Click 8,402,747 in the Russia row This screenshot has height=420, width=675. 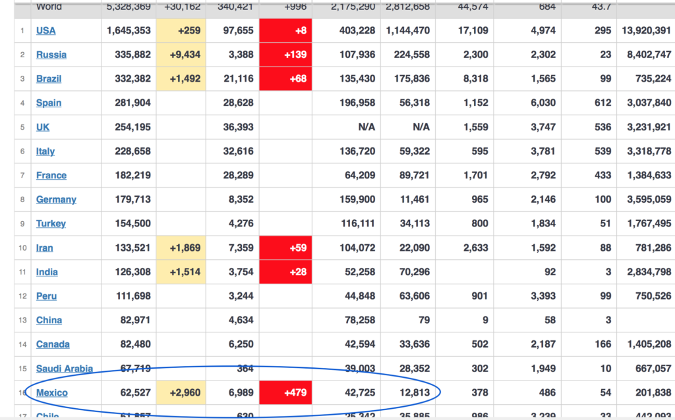649,55
